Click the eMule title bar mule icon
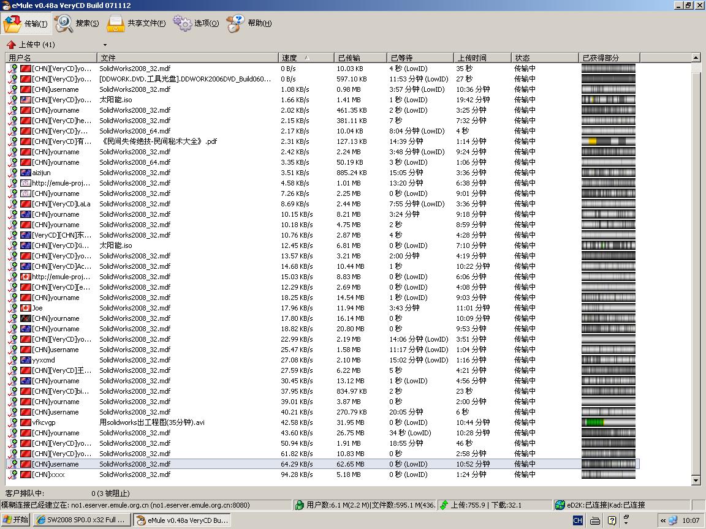Image resolution: width=706 pixels, height=529 pixels. click(x=6, y=6)
